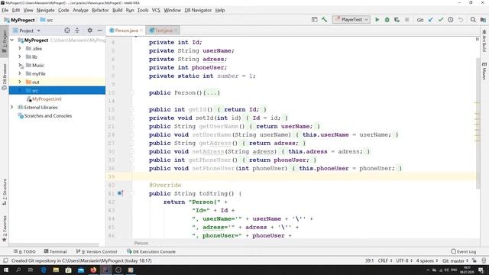Image resolution: width=489 pixels, height=275 pixels.
Task: Select MyProgect.iml file
Action: point(47,99)
